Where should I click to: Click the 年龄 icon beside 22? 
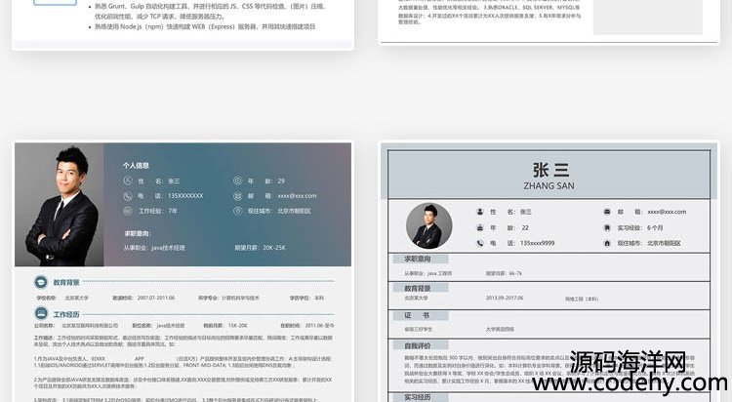(479, 227)
